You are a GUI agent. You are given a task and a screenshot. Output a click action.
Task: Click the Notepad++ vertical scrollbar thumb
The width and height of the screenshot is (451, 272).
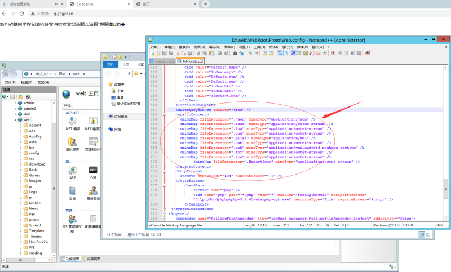coord(446,189)
